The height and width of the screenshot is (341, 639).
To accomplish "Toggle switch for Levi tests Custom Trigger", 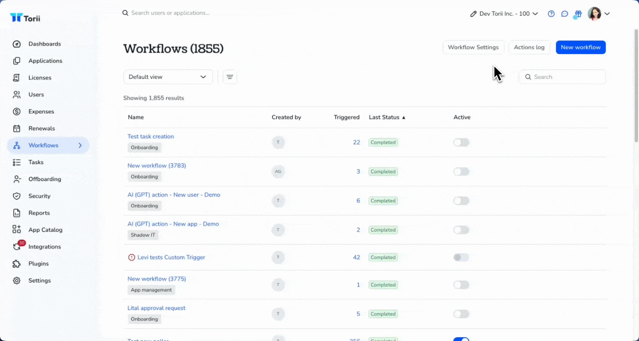I will 461,258.
